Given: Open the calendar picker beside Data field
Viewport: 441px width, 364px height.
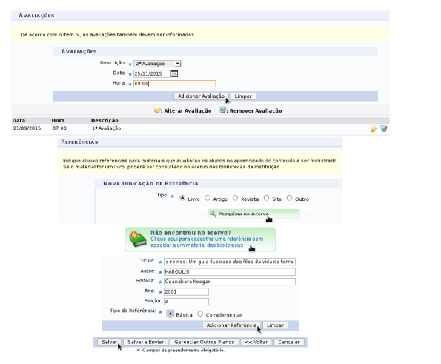Looking at the screenshot, I should point(174,73).
